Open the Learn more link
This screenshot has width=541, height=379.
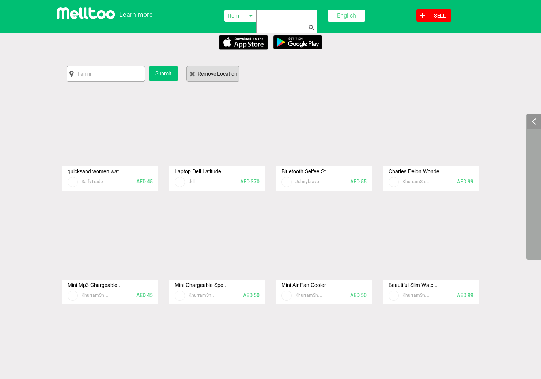point(136,15)
